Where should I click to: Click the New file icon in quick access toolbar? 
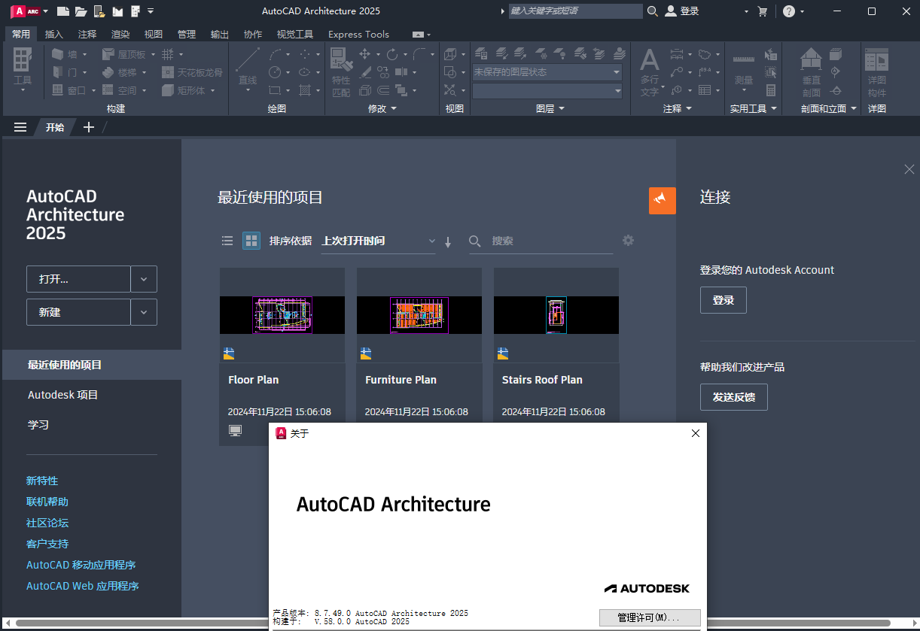(x=63, y=11)
